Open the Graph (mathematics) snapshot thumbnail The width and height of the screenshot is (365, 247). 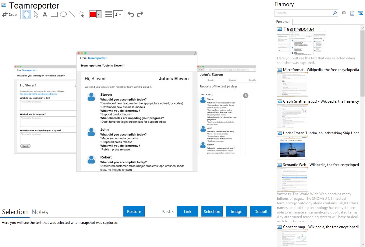click(292, 116)
